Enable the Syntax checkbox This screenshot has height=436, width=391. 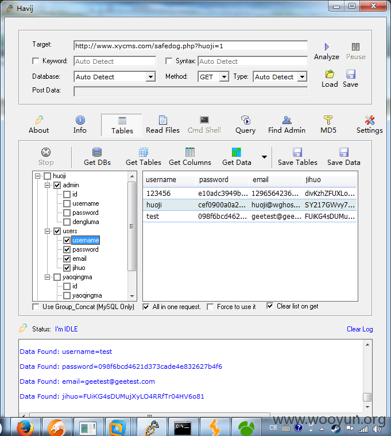click(169, 61)
